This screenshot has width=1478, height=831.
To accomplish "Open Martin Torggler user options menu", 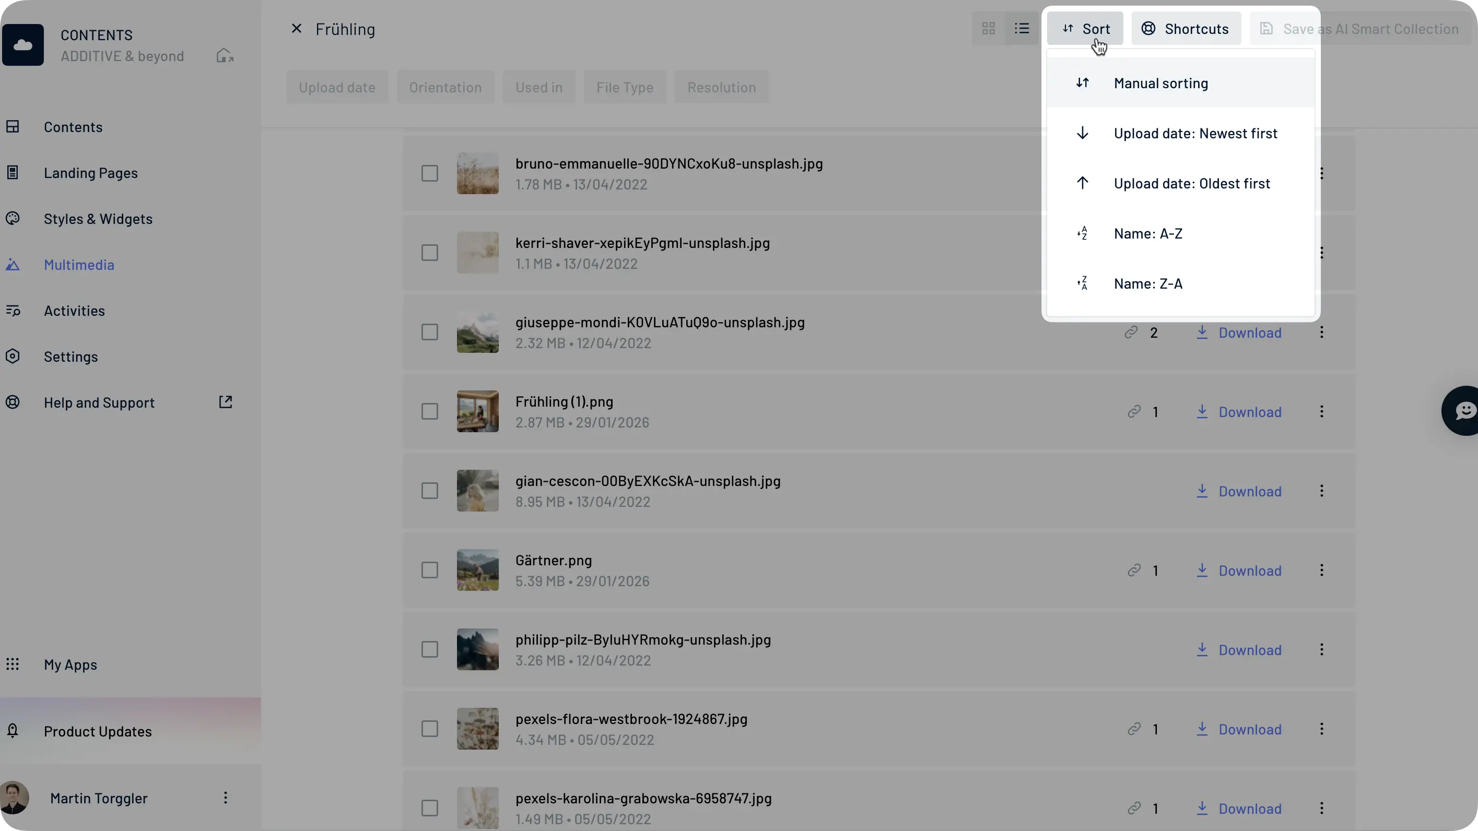I will click(226, 798).
